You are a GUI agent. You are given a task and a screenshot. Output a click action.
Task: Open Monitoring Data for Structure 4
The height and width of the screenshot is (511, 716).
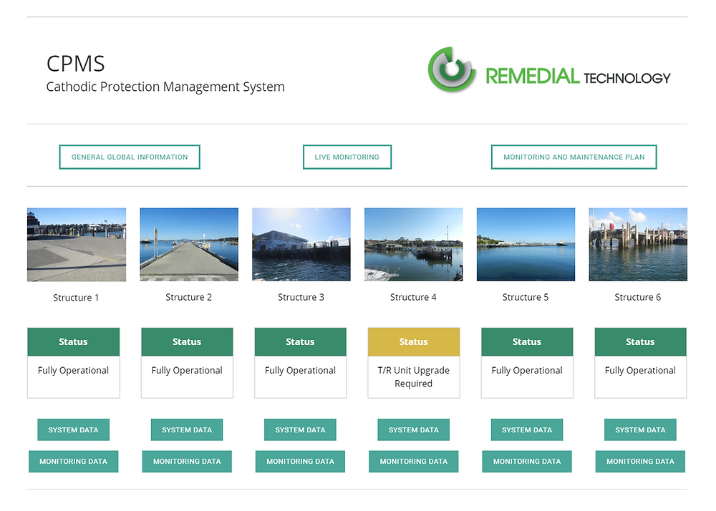pyautogui.click(x=413, y=462)
